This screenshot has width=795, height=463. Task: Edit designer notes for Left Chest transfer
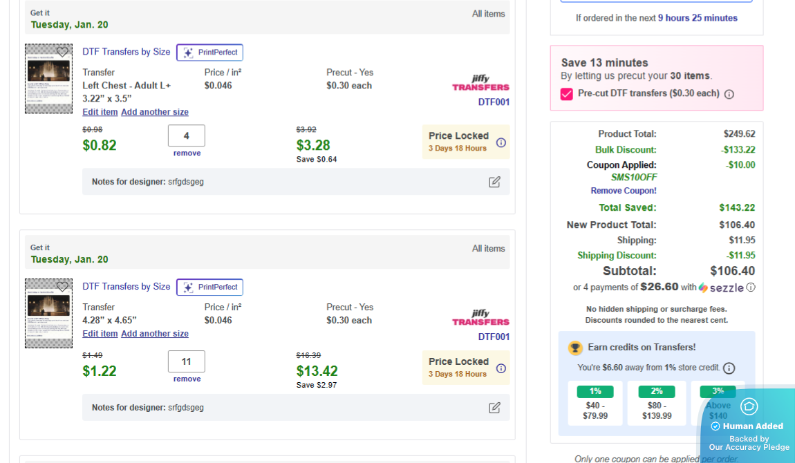click(494, 182)
